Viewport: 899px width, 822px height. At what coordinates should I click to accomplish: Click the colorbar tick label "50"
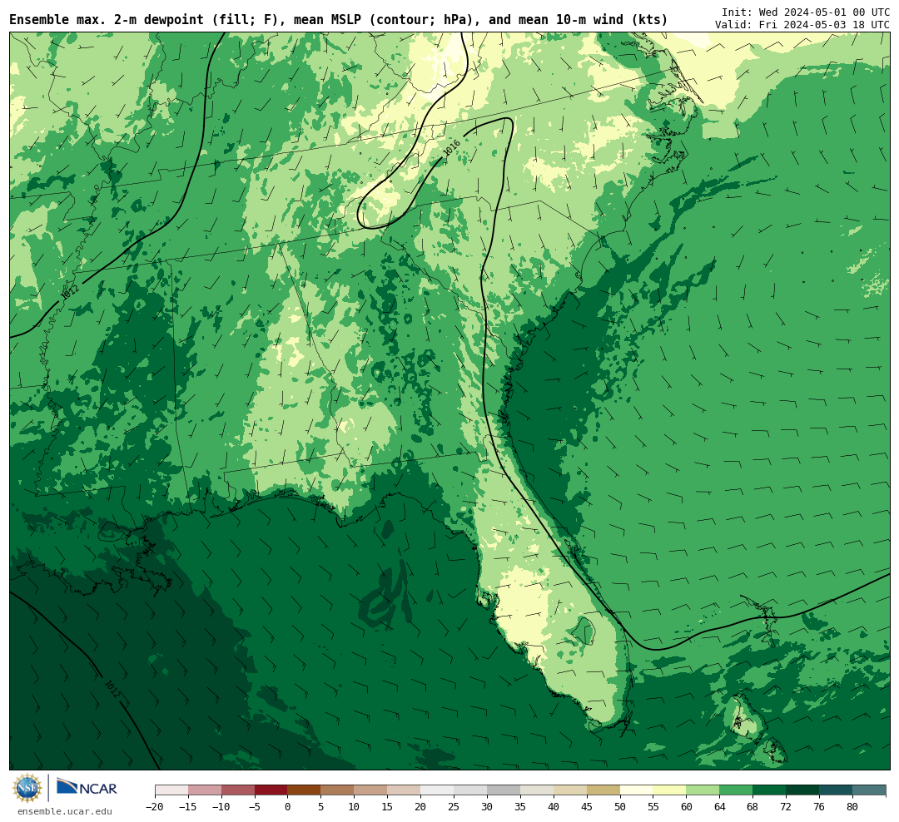620,806
